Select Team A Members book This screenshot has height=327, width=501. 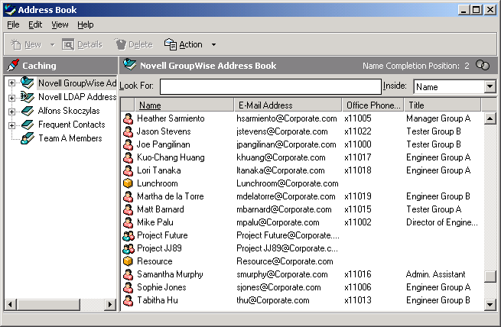pyautogui.click(x=70, y=138)
